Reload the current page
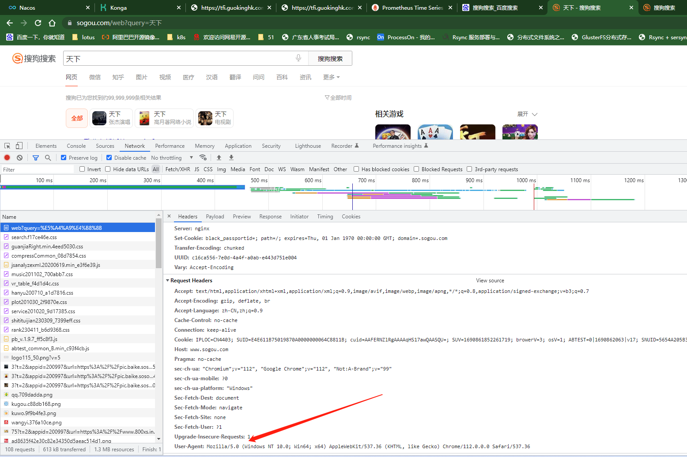 [38, 23]
